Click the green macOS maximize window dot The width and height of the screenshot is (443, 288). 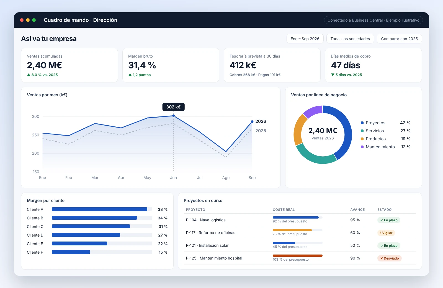[x=34, y=20]
